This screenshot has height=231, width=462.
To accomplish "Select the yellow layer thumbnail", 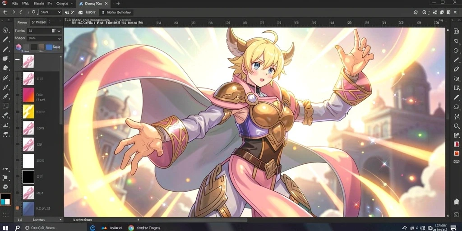I will (x=28, y=111).
